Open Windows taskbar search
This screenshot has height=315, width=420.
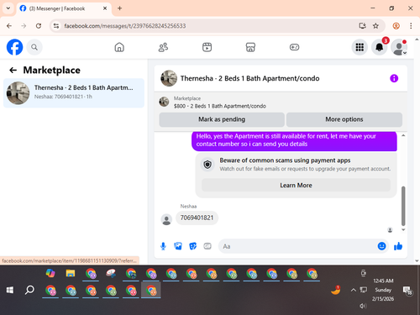(29, 290)
